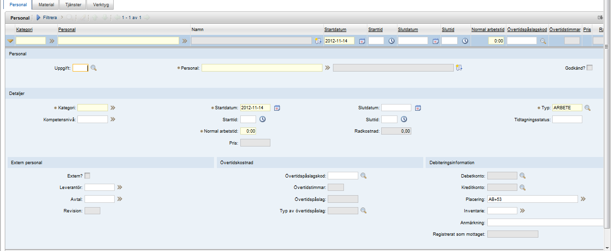Focus the Leverantör input field

point(99,187)
